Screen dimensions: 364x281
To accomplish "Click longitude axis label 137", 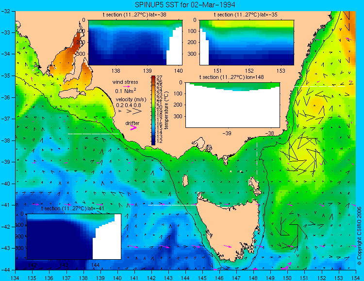I will (66, 278).
